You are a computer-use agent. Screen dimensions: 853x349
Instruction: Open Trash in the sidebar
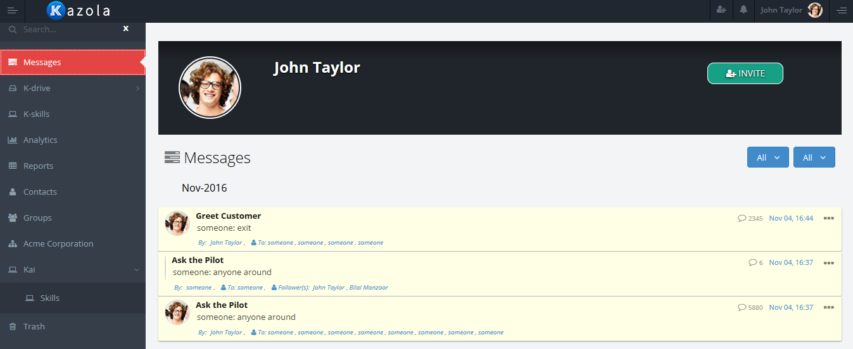coord(73,326)
